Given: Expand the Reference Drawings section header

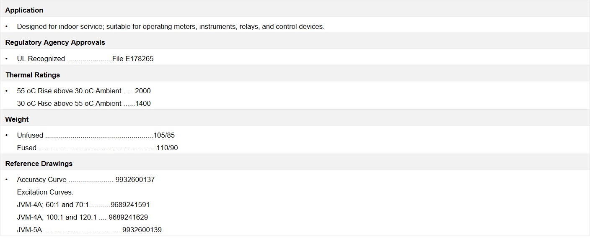Looking at the screenshot, I should click(39, 164).
